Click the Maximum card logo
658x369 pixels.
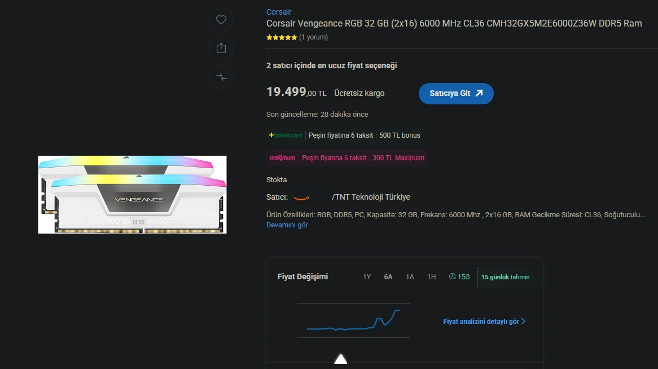pos(282,158)
